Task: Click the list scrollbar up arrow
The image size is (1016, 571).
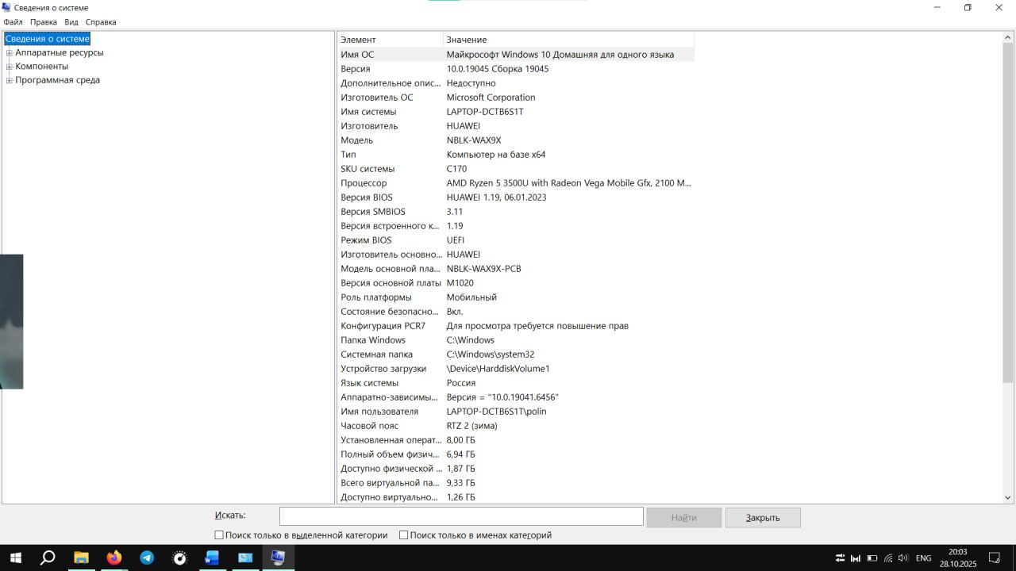Action: 1008,37
